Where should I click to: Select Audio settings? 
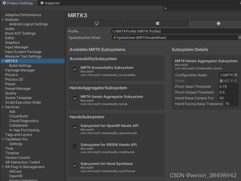coord(10,29)
